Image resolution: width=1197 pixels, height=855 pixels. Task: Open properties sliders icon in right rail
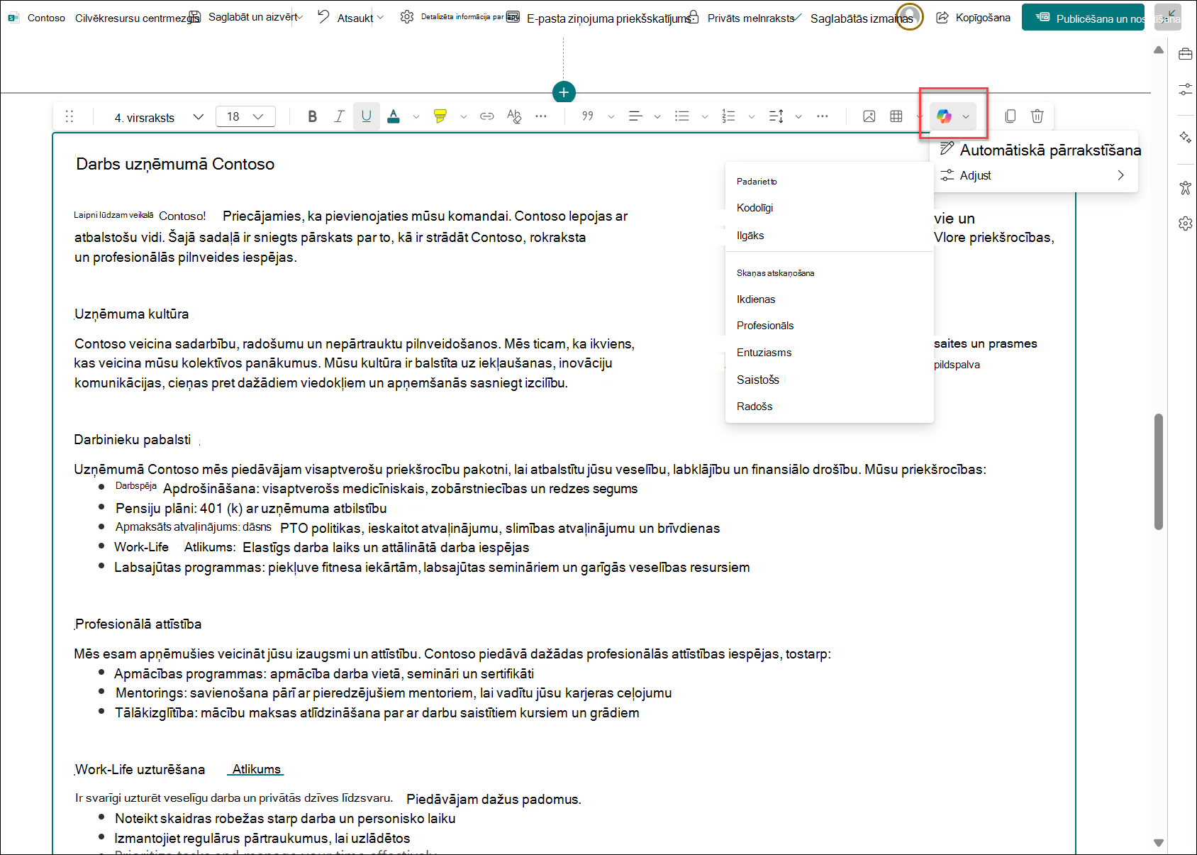(1185, 89)
